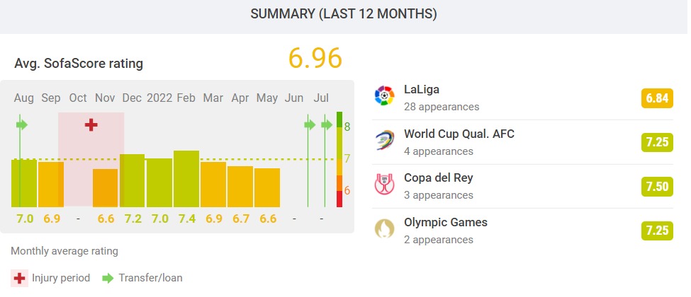Image resolution: width=691 pixels, height=297 pixels.
Task: Click the Injury period legend cross icon
Action: click(19, 278)
